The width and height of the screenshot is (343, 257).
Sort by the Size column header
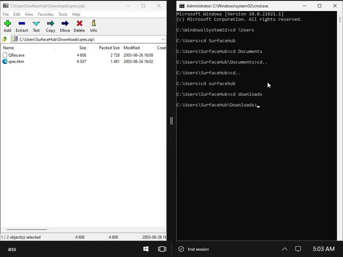[71, 48]
